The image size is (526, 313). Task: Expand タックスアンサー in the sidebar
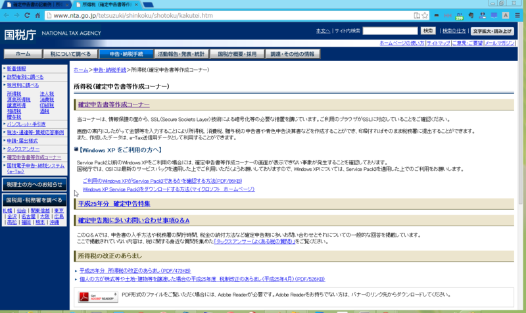click(23, 149)
